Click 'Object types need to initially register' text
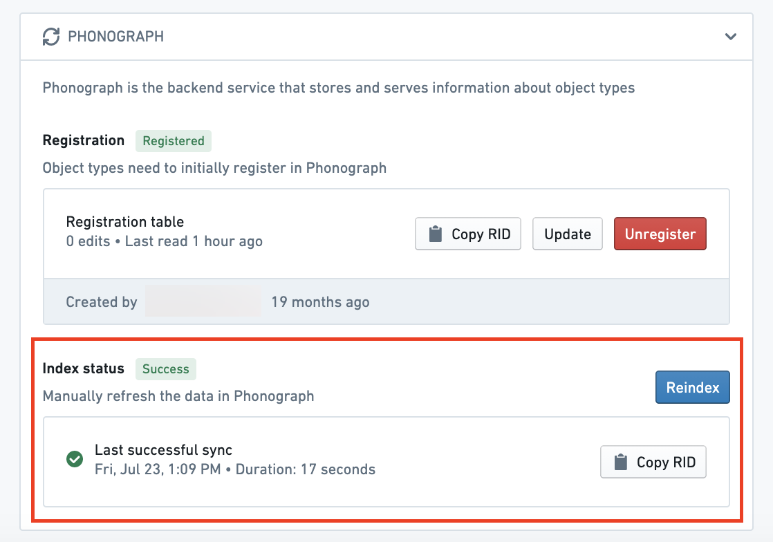Screen dimensions: 773x542 pos(214,168)
